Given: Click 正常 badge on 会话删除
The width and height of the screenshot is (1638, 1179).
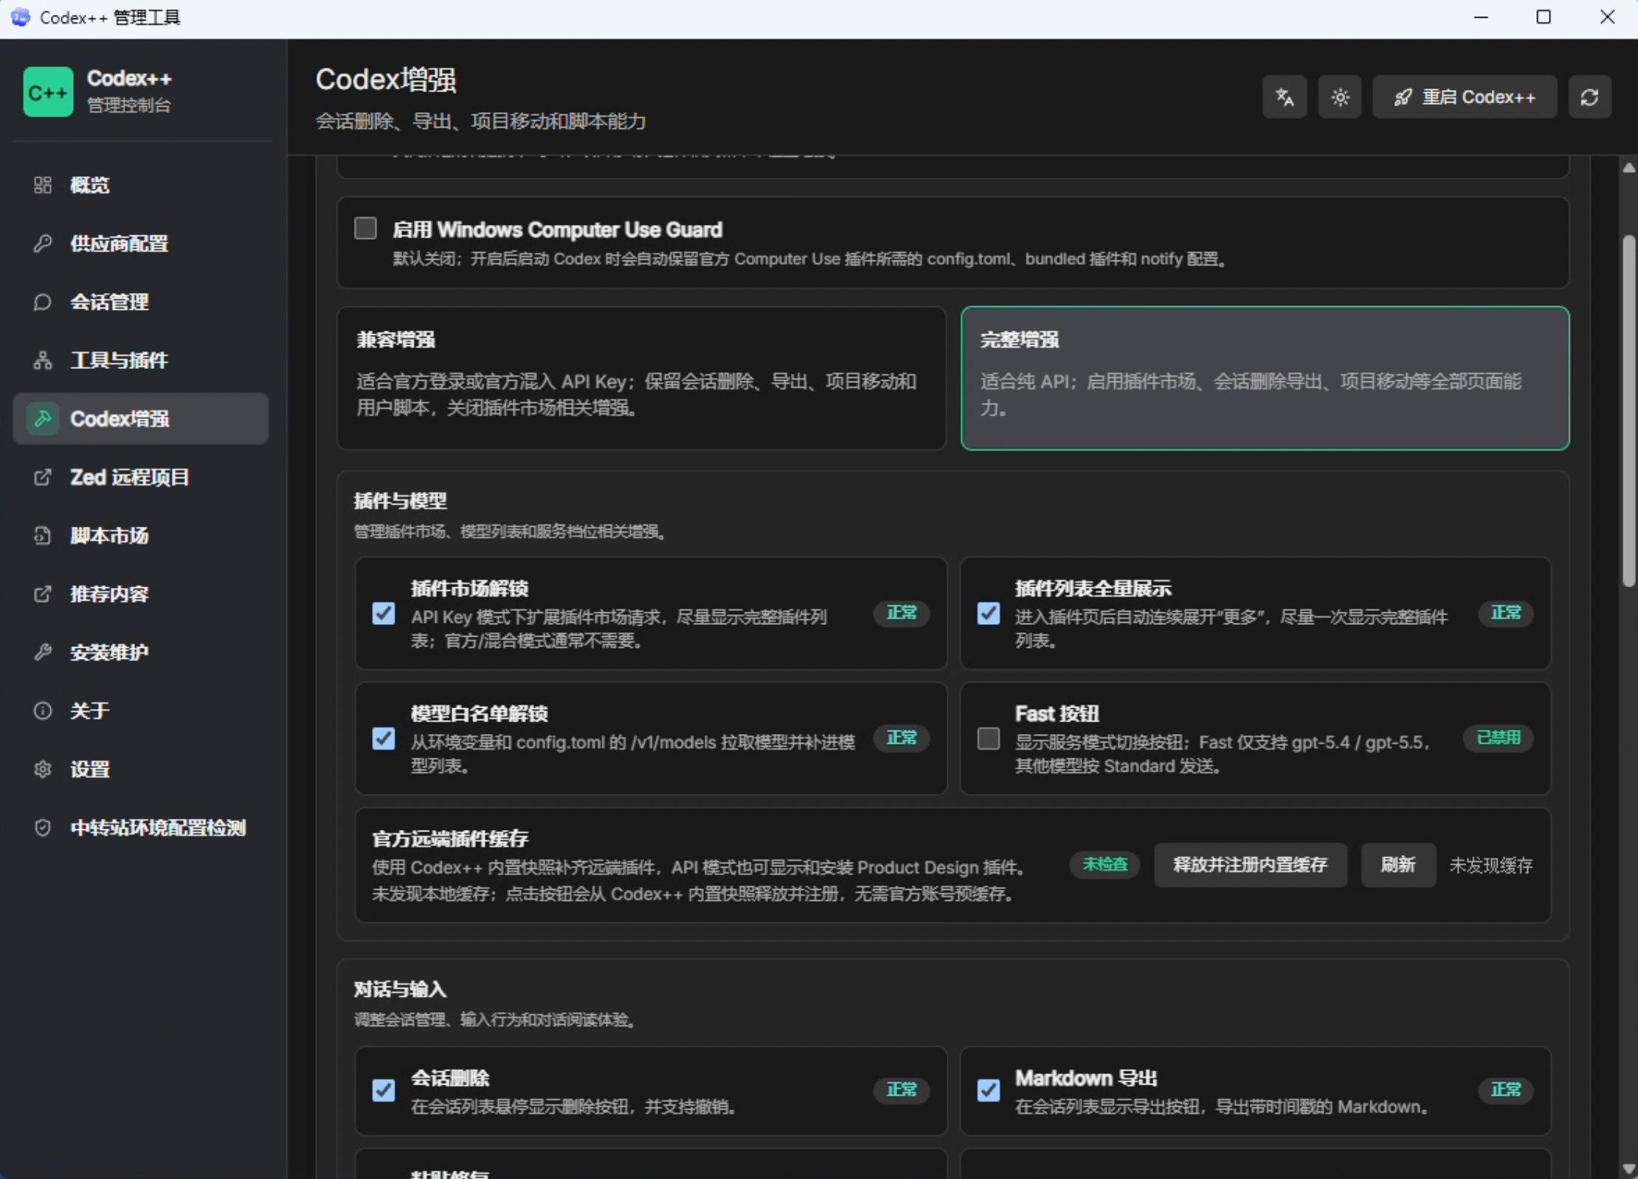Looking at the screenshot, I should point(901,1090).
